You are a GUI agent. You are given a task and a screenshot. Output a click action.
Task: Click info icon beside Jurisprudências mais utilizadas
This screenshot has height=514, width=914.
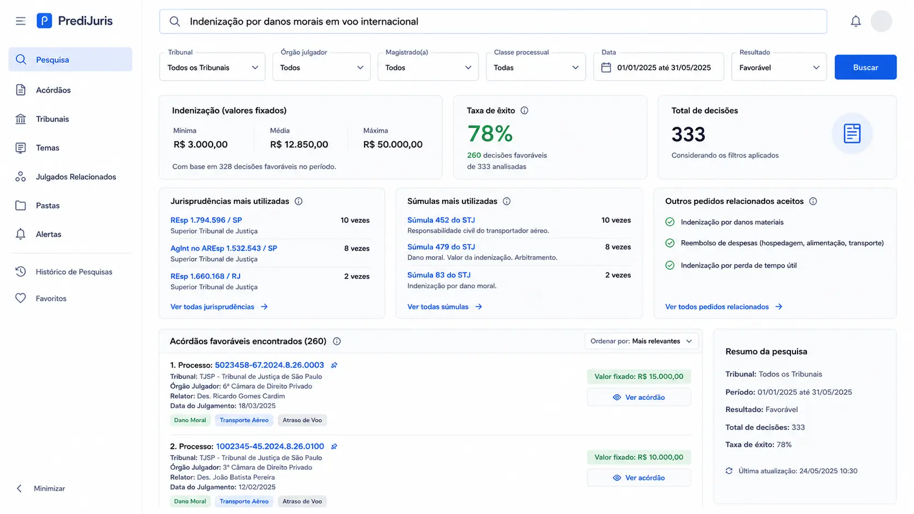298,201
